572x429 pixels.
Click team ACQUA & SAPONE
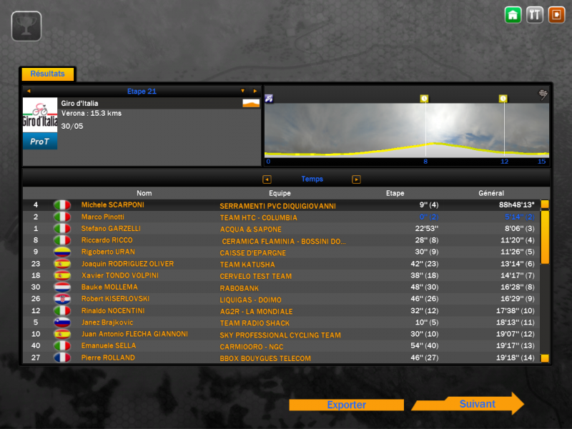tap(251, 230)
